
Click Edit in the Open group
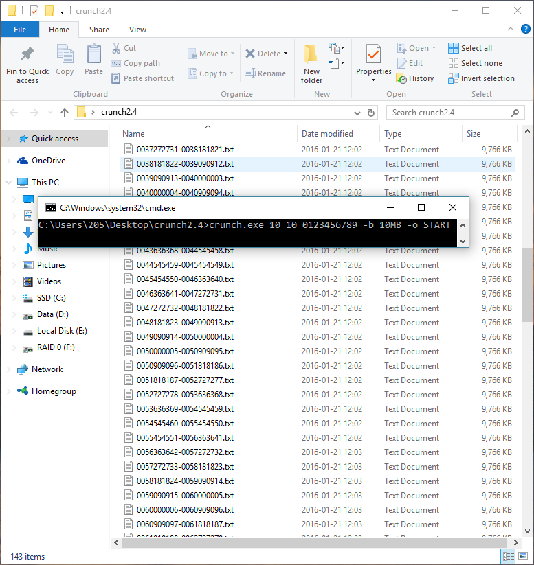(x=410, y=63)
